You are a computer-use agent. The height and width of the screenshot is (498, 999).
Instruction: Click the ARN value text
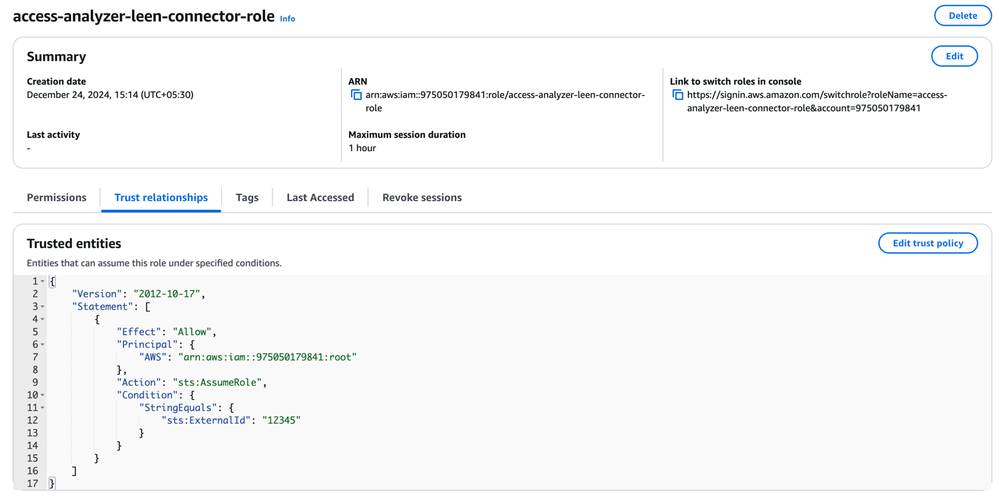point(505,101)
